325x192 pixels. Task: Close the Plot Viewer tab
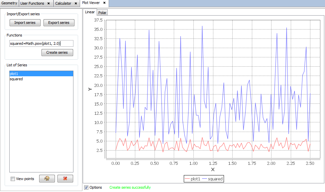pos(104,3)
